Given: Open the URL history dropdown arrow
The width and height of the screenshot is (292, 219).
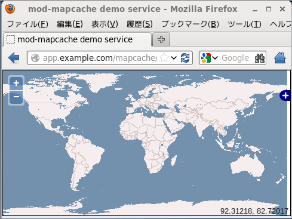Looking at the screenshot, I should pos(174,58).
